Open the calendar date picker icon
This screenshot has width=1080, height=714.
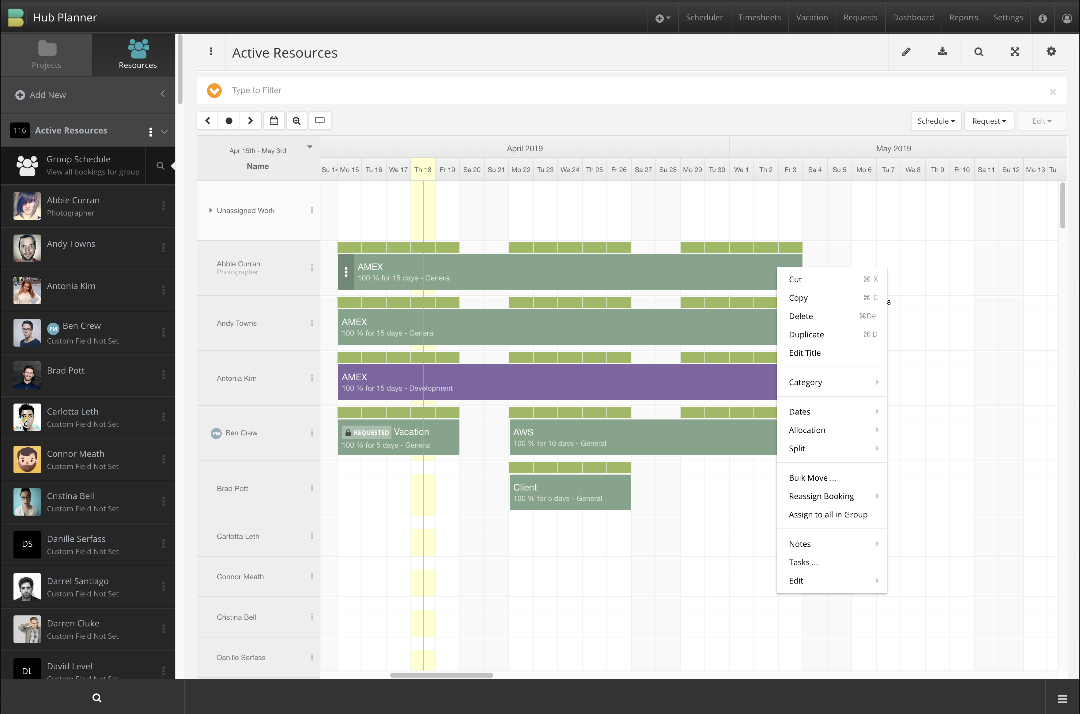tap(274, 120)
